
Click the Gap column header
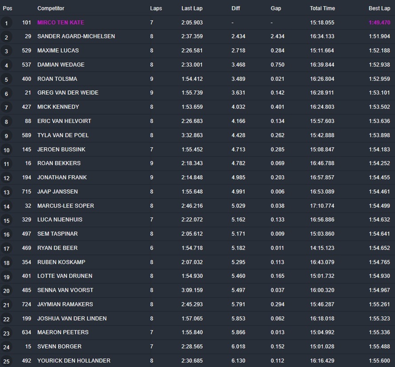[x=275, y=8]
